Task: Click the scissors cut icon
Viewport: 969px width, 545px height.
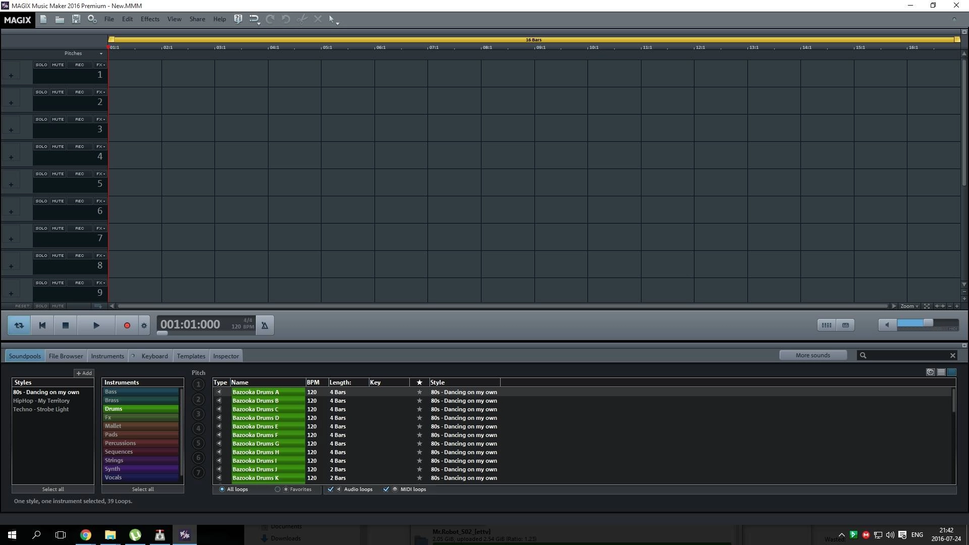Action: (302, 19)
